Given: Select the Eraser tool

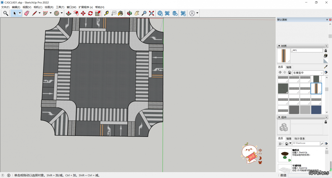Looking at the screenshot, I should 27,13.
